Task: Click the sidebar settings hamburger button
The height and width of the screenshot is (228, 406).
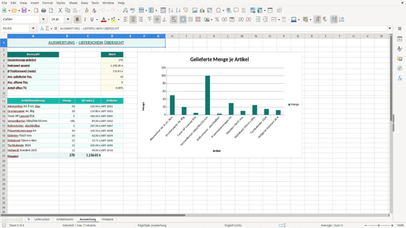Action: tap(400, 28)
